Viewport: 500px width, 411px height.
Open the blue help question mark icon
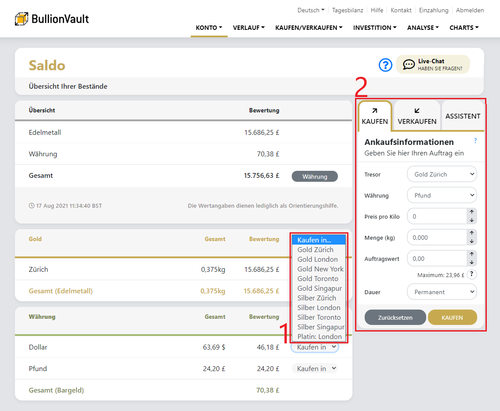pyautogui.click(x=385, y=65)
